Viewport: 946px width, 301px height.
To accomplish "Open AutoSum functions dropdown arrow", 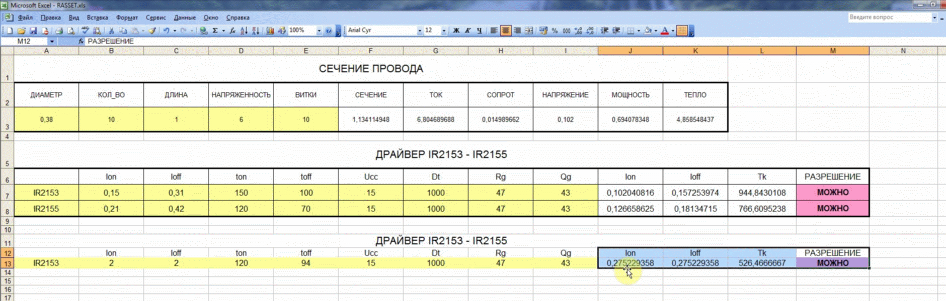I will point(223,31).
